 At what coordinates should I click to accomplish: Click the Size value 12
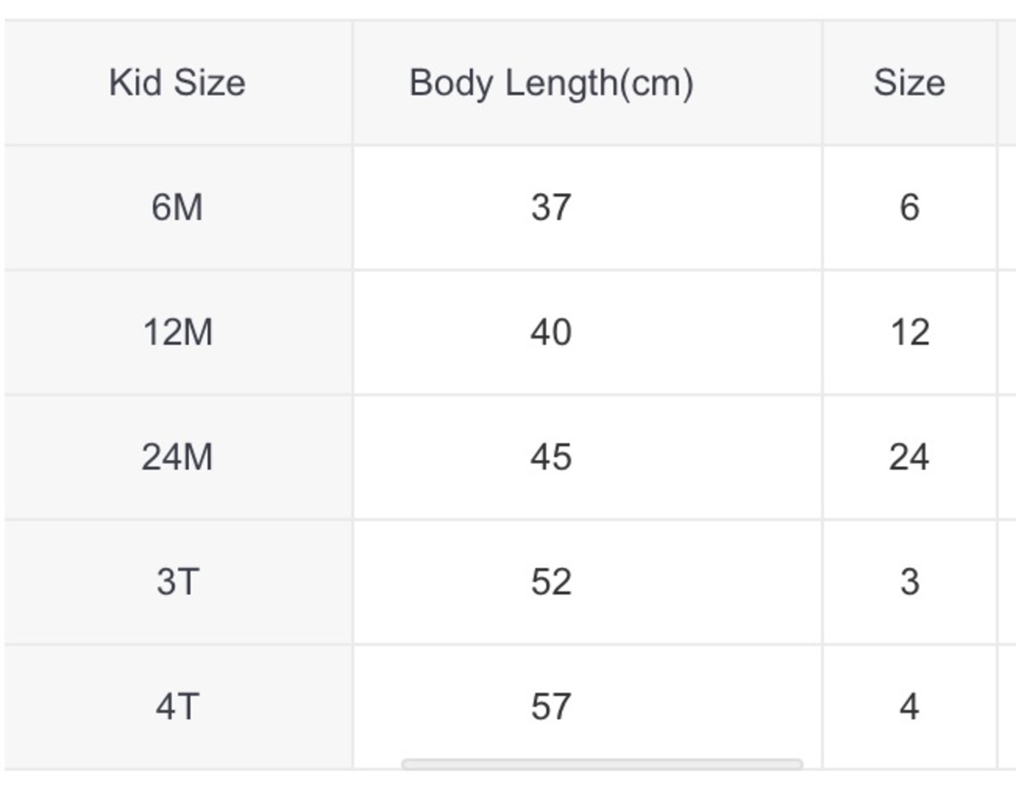pyautogui.click(x=910, y=332)
